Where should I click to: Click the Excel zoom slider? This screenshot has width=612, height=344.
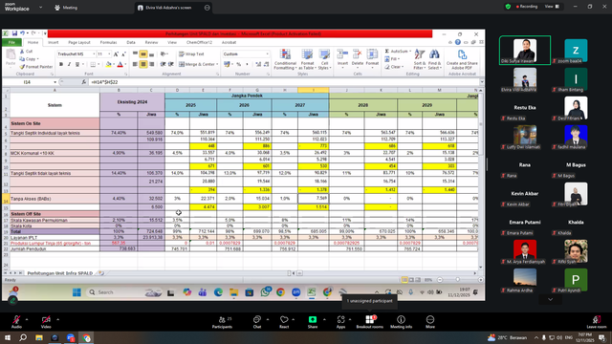[x=458, y=280]
